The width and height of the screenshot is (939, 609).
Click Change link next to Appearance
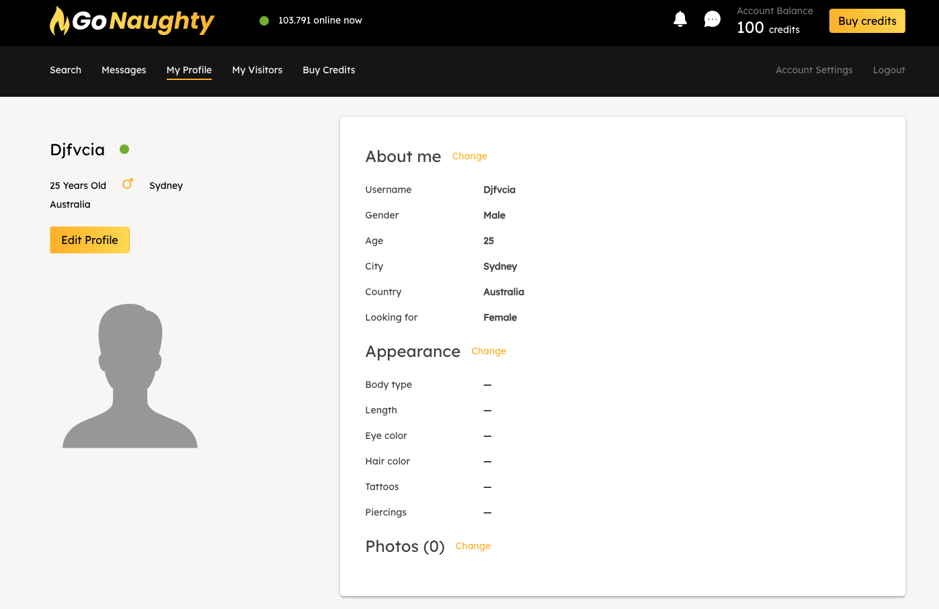coord(489,351)
